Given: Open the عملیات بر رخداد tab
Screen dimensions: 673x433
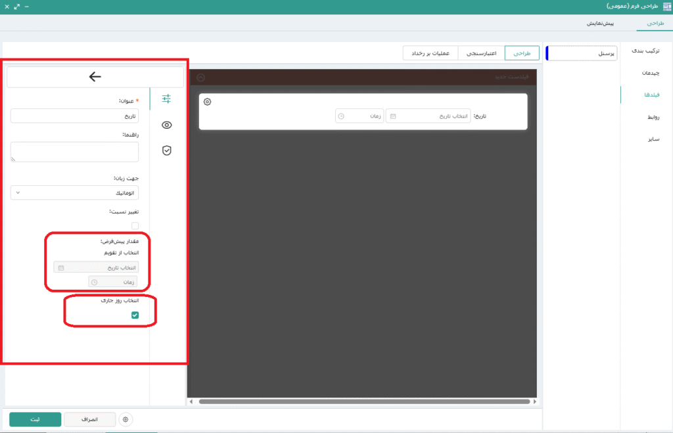Looking at the screenshot, I should tap(430, 53).
